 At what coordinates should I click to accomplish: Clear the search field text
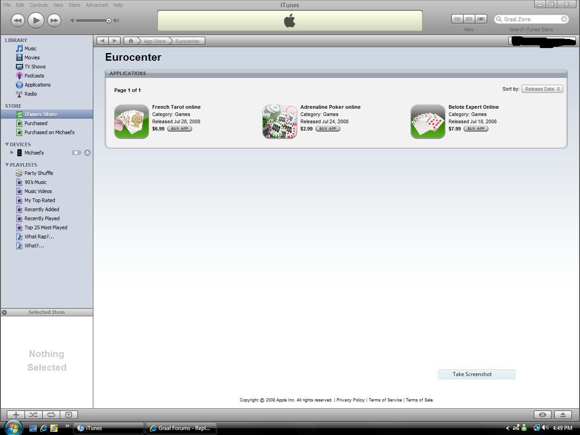pyautogui.click(x=564, y=19)
